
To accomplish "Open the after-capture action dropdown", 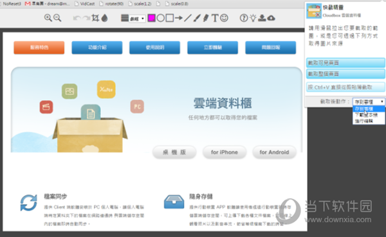I will 369,101.
